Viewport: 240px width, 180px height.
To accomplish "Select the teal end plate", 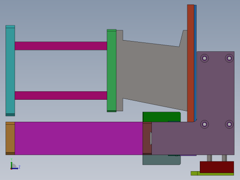I will tap(10, 71).
